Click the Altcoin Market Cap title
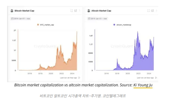This screenshot has height=101, width=175. (101, 11)
